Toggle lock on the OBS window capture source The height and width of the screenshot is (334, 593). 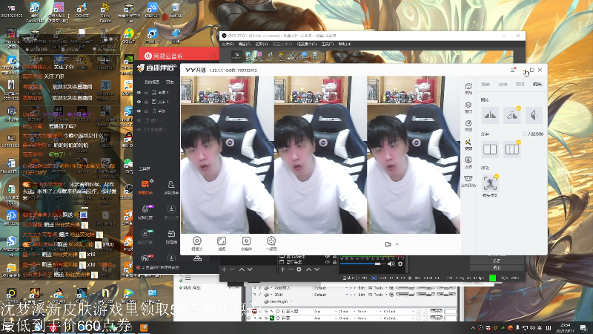(335, 262)
